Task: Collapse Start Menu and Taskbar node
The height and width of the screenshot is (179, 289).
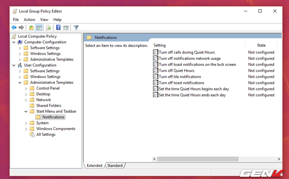Action: point(26,111)
